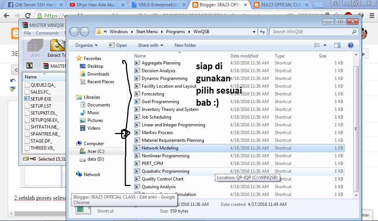This screenshot has height=221, width=378.
Task: Open the recent pages dropdown arrow
Action: click(92, 32)
